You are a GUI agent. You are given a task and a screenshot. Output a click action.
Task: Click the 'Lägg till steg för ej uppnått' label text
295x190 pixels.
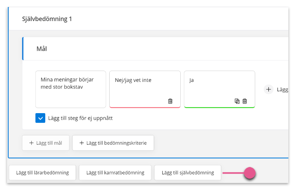tap(80, 118)
